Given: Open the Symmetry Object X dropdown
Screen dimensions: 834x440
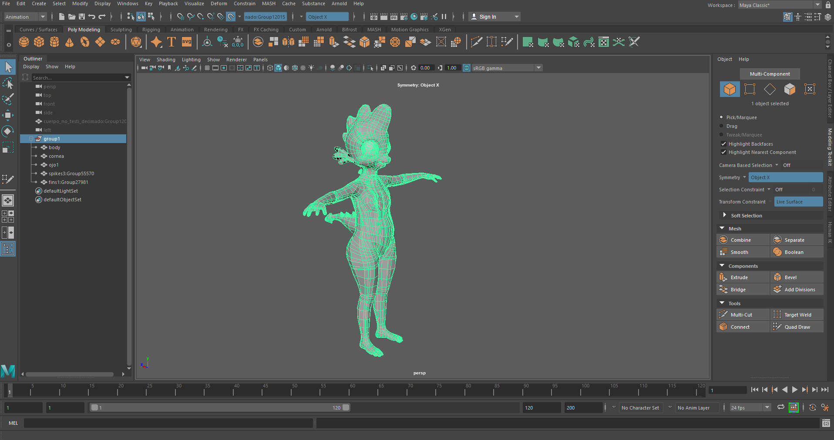Looking at the screenshot, I should click(785, 177).
